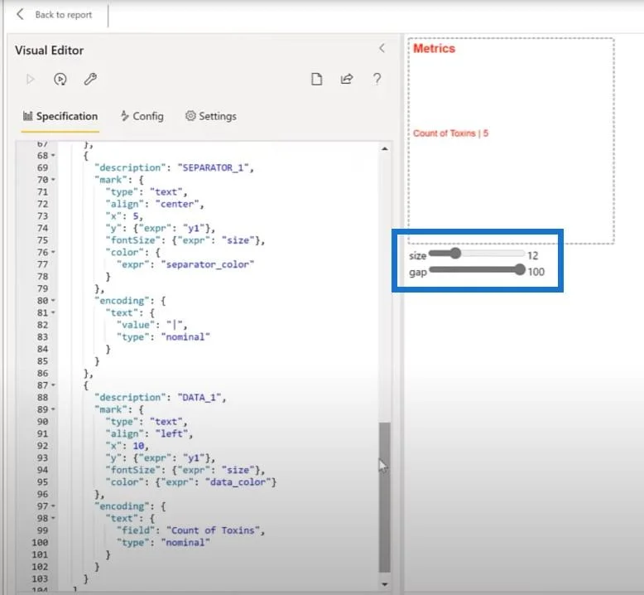Click the Visual Editor heading
The height and width of the screenshot is (595, 644).
tap(50, 51)
